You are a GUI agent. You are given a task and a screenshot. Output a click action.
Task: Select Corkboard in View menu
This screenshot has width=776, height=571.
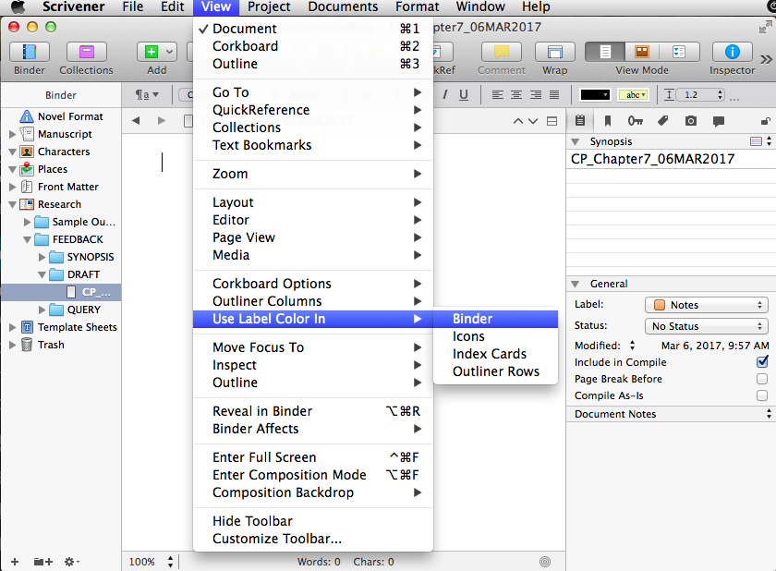313,46
